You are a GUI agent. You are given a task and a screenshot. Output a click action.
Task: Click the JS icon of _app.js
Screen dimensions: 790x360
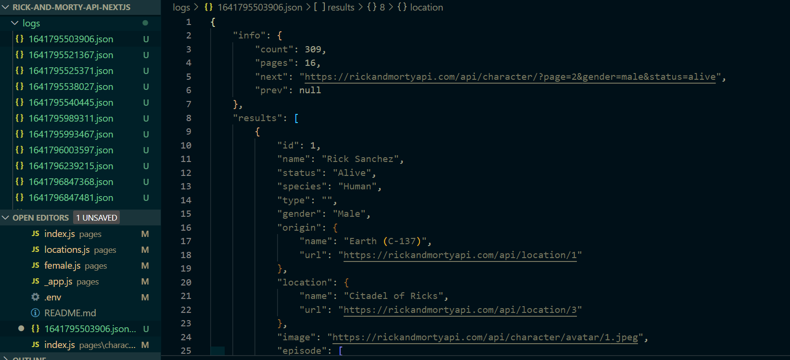36,281
